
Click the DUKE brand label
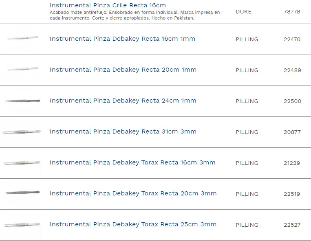click(243, 12)
